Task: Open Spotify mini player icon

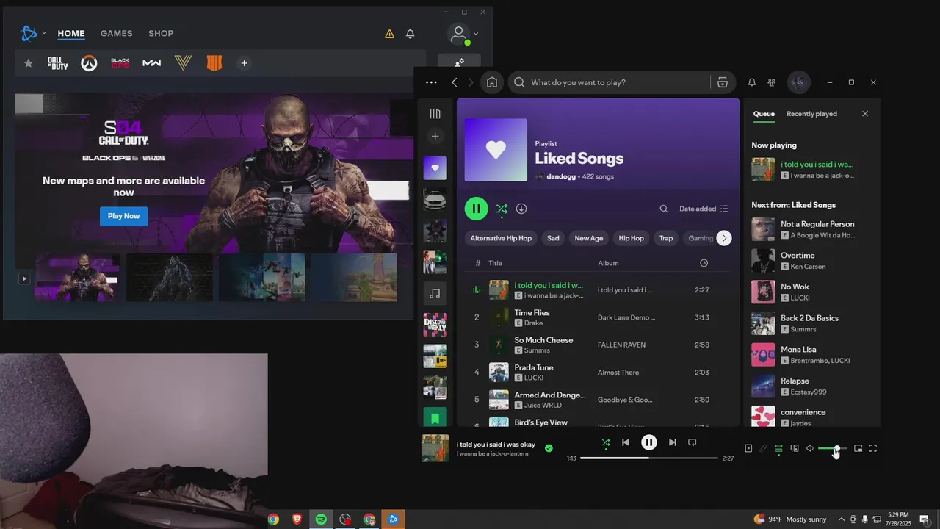Action: 858,448
